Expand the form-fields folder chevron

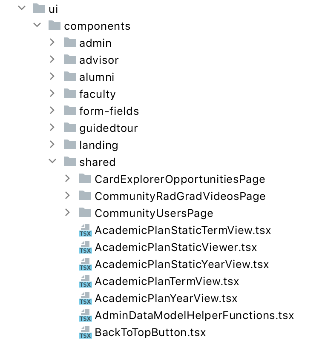(52, 110)
